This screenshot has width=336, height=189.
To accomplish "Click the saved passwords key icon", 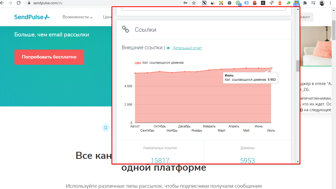I will 185,3.
